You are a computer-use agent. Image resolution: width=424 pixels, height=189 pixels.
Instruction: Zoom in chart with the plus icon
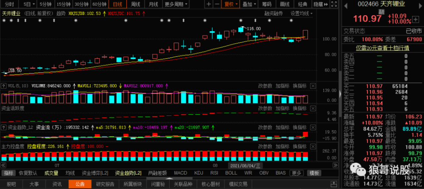pos(209,4)
